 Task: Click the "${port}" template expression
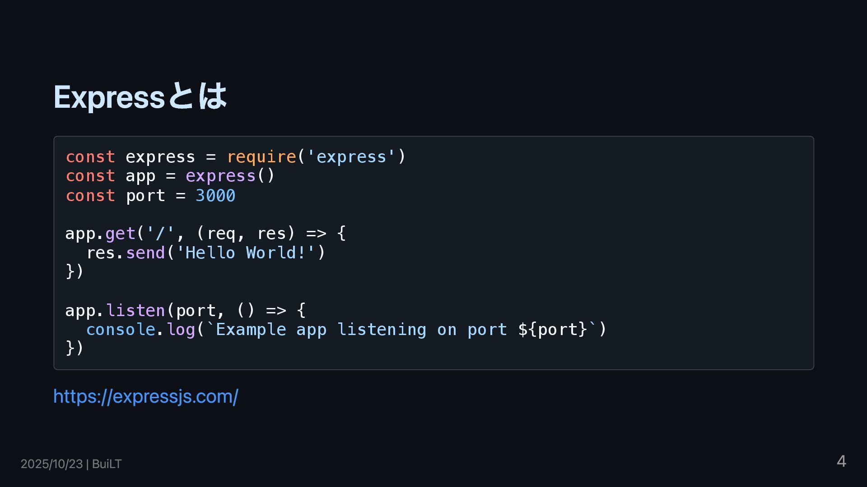(x=552, y=330)
